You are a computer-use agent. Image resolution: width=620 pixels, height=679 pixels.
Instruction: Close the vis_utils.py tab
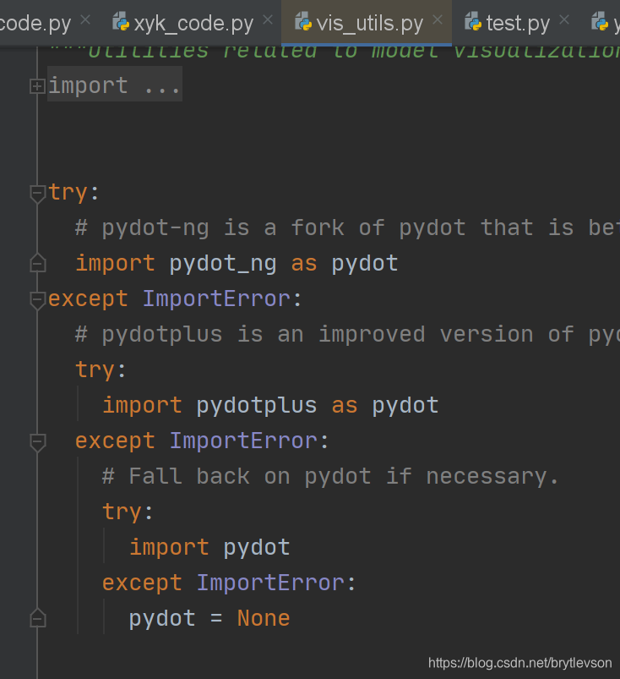click(438, 19)
